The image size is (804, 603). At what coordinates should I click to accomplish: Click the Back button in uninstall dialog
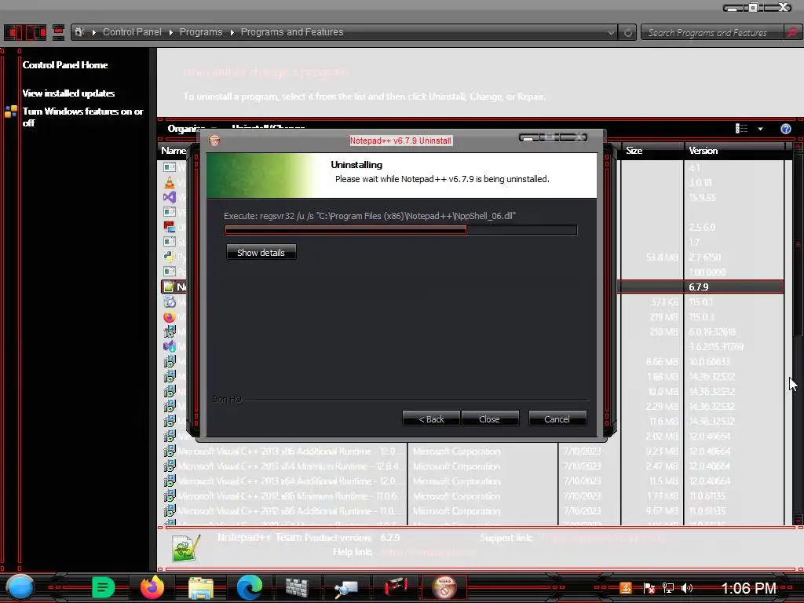pyautogui.click(x=431, y=419)
